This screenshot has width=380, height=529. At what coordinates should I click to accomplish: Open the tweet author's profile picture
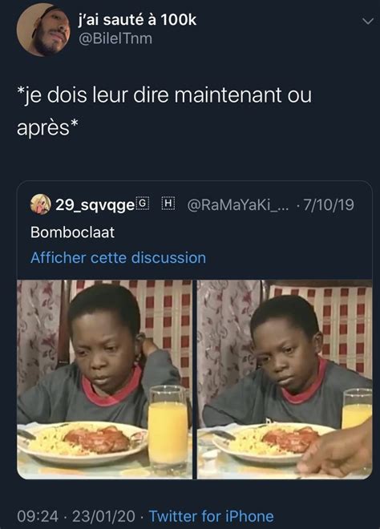point(43,30)
